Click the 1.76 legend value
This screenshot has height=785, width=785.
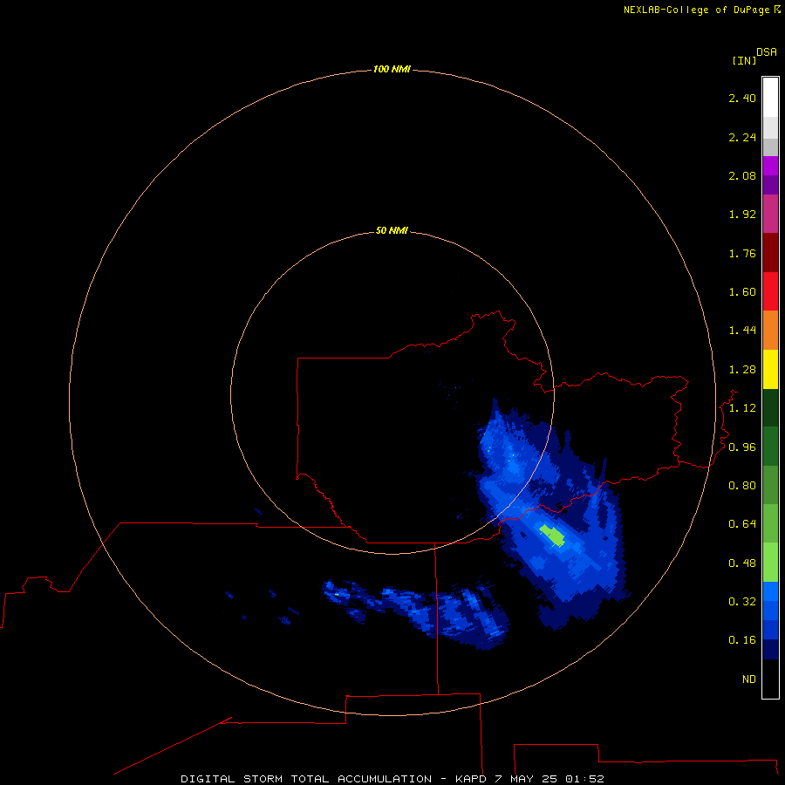point(742,253)
